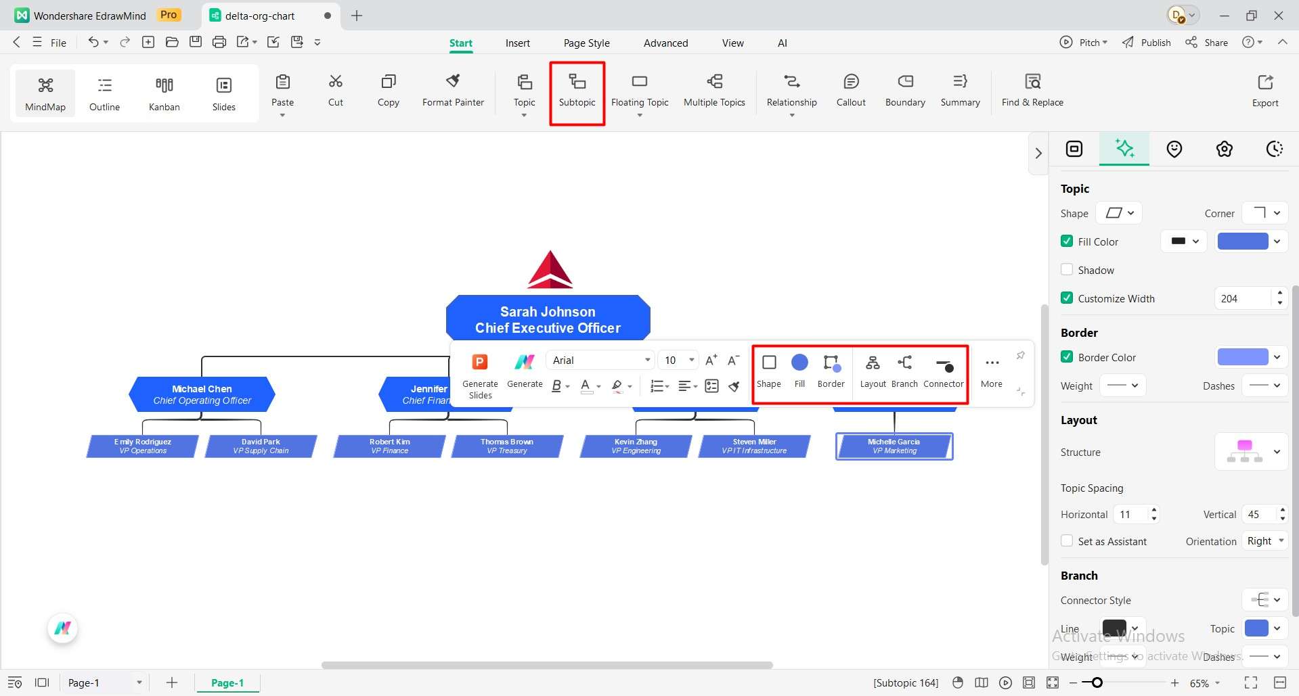Open the Arial font family dropdown
This screenshot has height=696, width=1299.
[600, 361]
